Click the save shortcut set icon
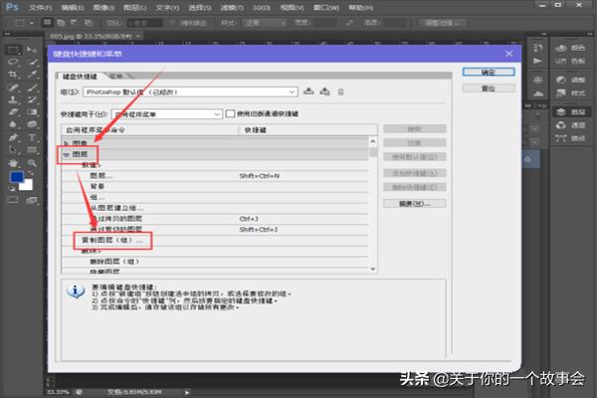This screenshot has width=597, height=398. (x=309, y=92)
